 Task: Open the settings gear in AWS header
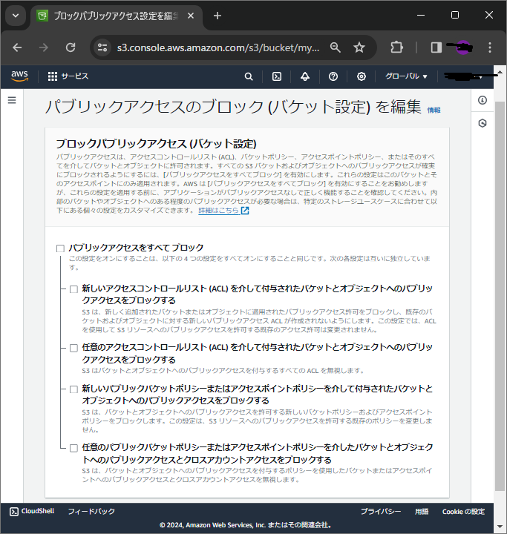pos(361,76)
